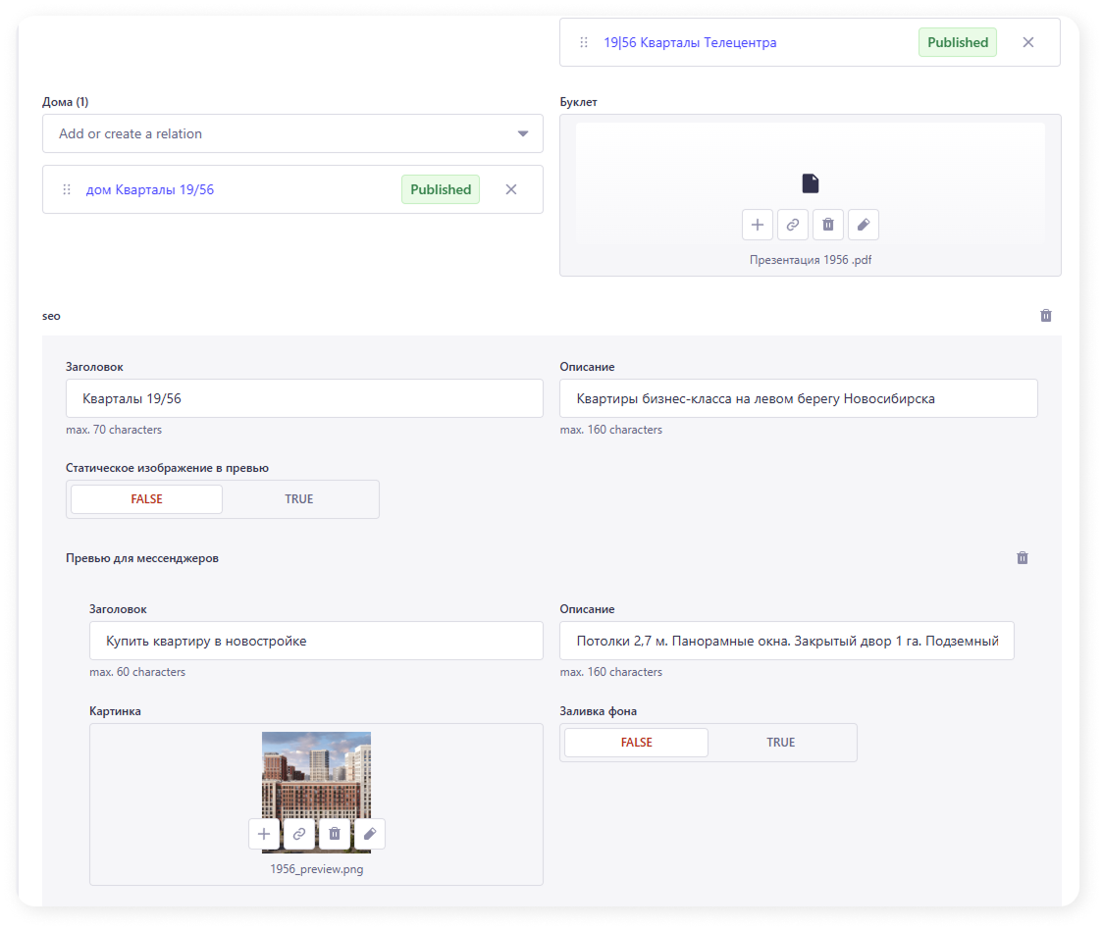Open the дом Кварталы 19/56 relation link
This screenshot has height=930, width=1103.
150,190
